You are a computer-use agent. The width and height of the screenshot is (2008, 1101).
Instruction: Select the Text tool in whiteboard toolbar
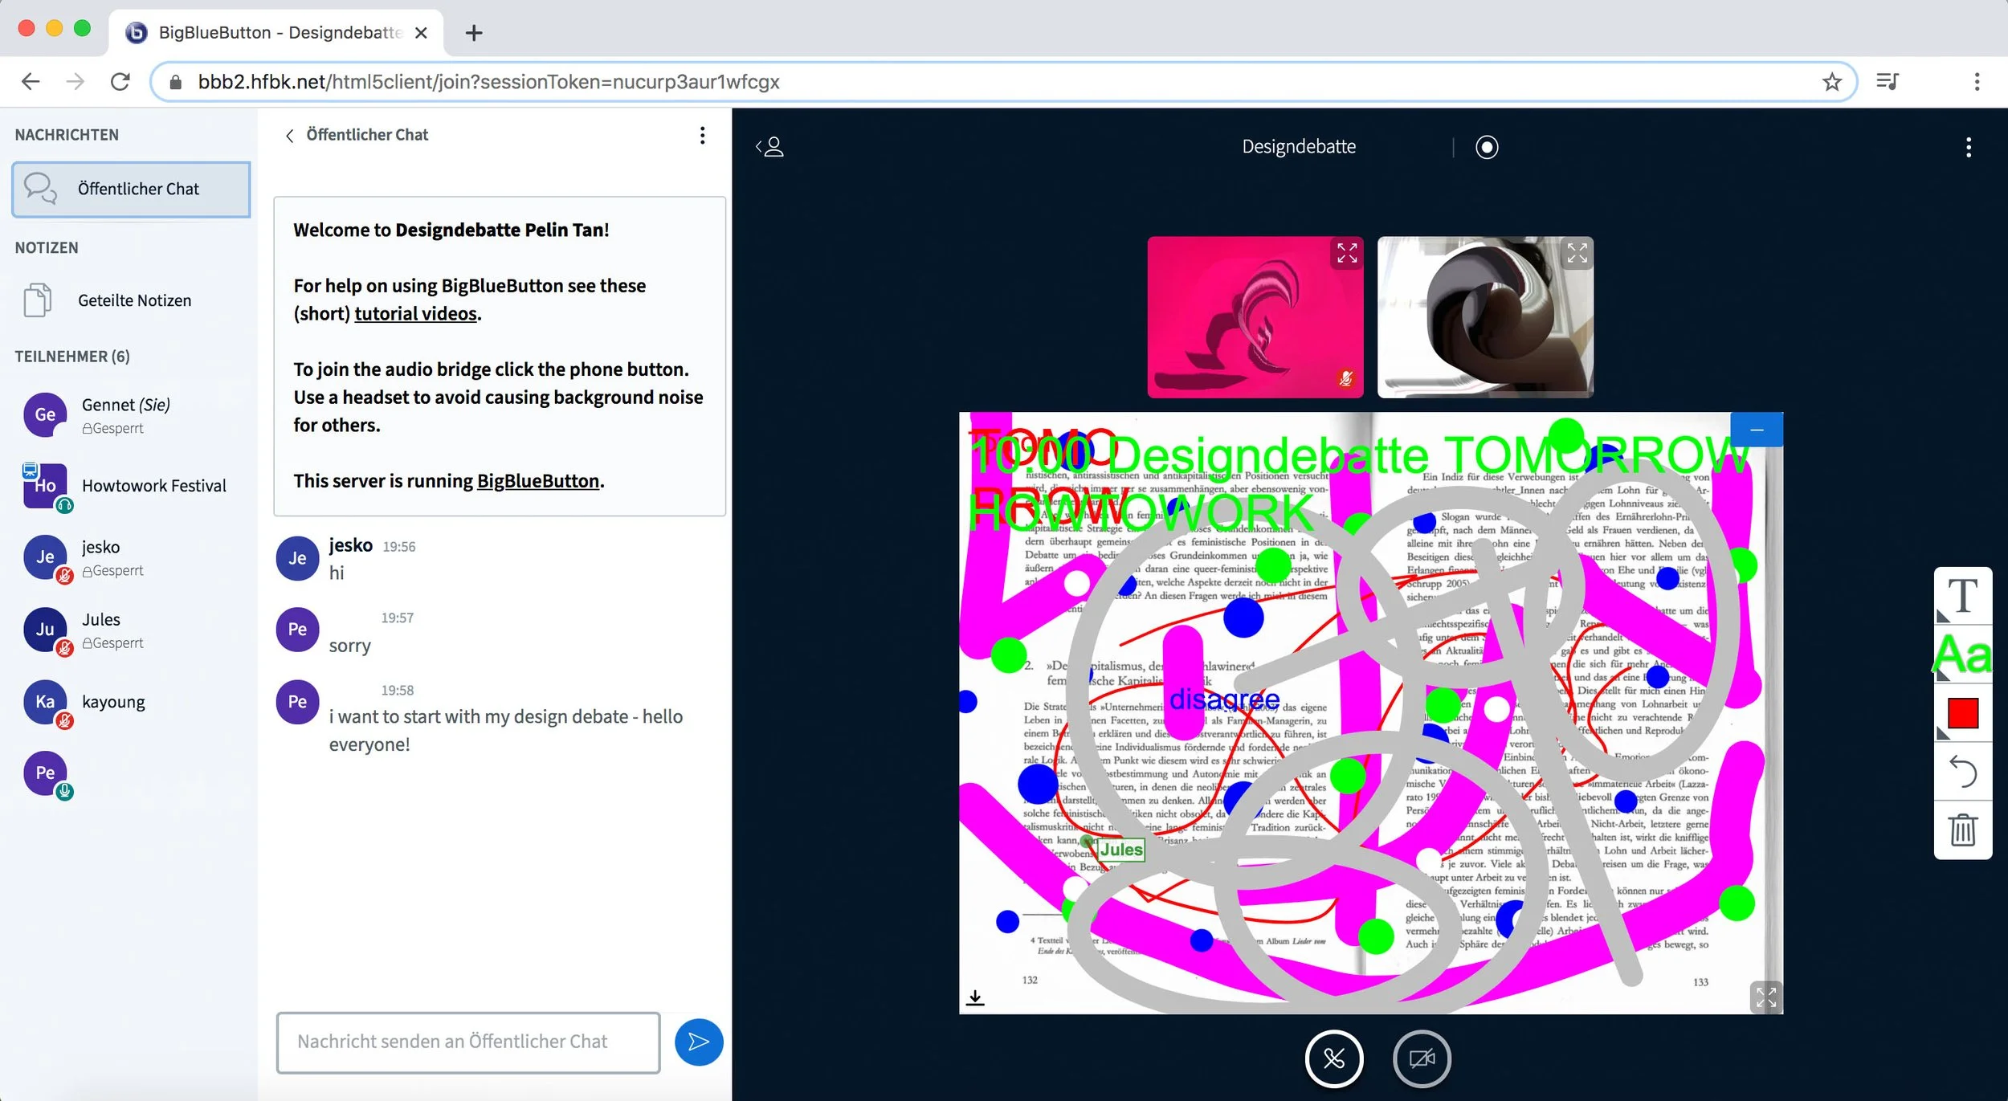[1962, 596]
